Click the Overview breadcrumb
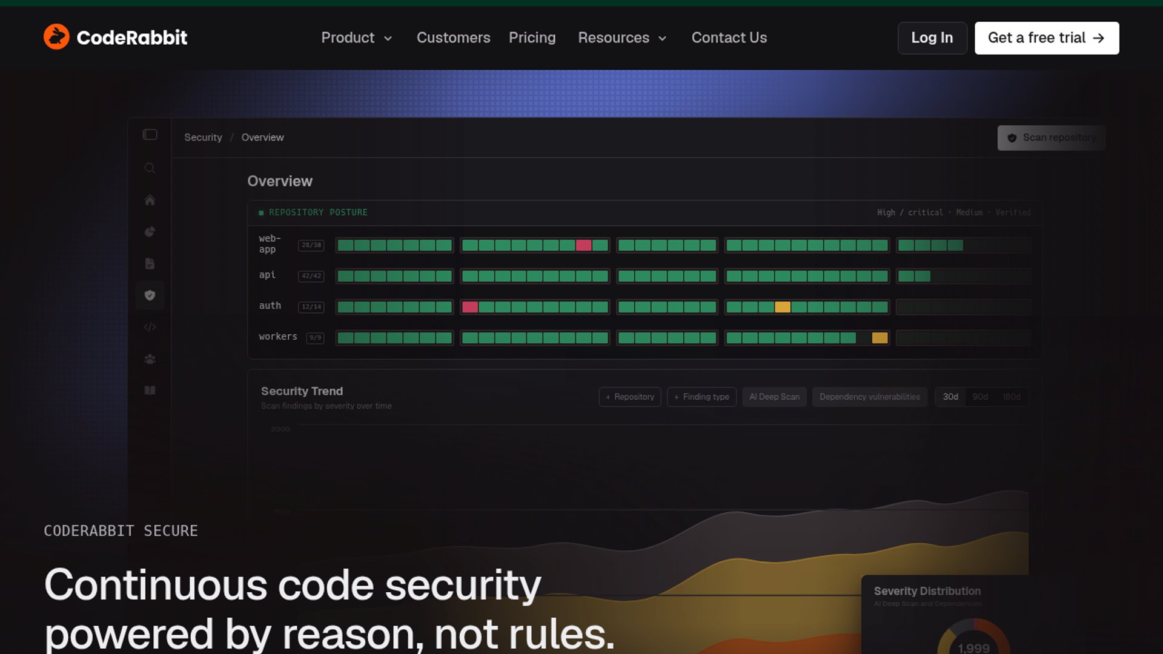1163x654 pixels. [262, 137]
